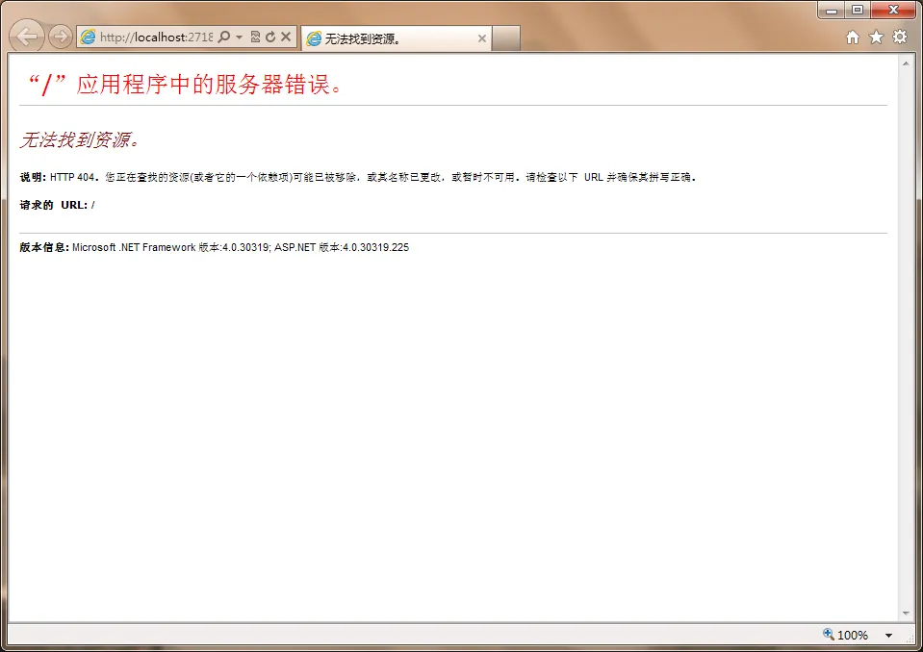The height and width of the screenshot is (652, 923).
Task: Open the zoom level dropdown arrow
Action: pos(889,635)
